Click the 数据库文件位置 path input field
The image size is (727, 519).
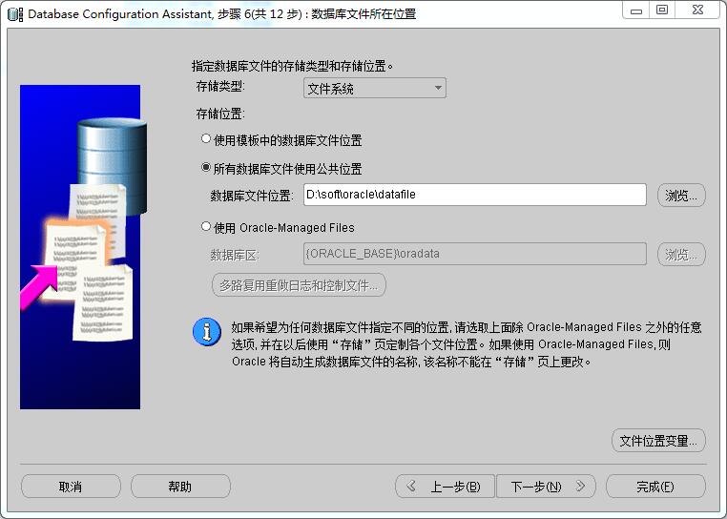point(475,195)
